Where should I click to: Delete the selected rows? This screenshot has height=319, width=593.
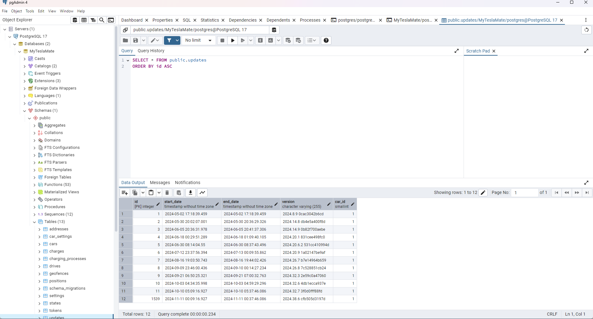[x=167, y=193]
